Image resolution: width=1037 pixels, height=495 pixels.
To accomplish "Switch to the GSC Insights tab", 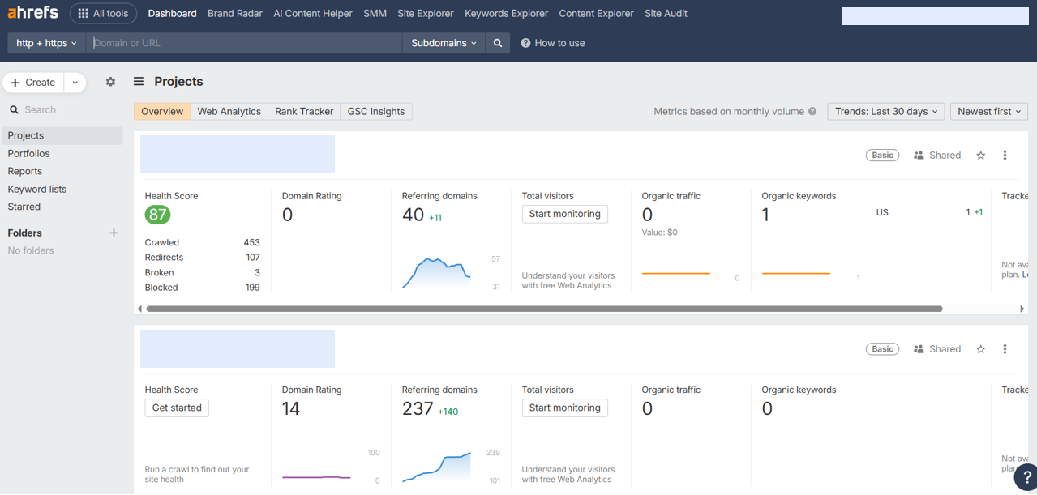I will (x=376, y=112).
